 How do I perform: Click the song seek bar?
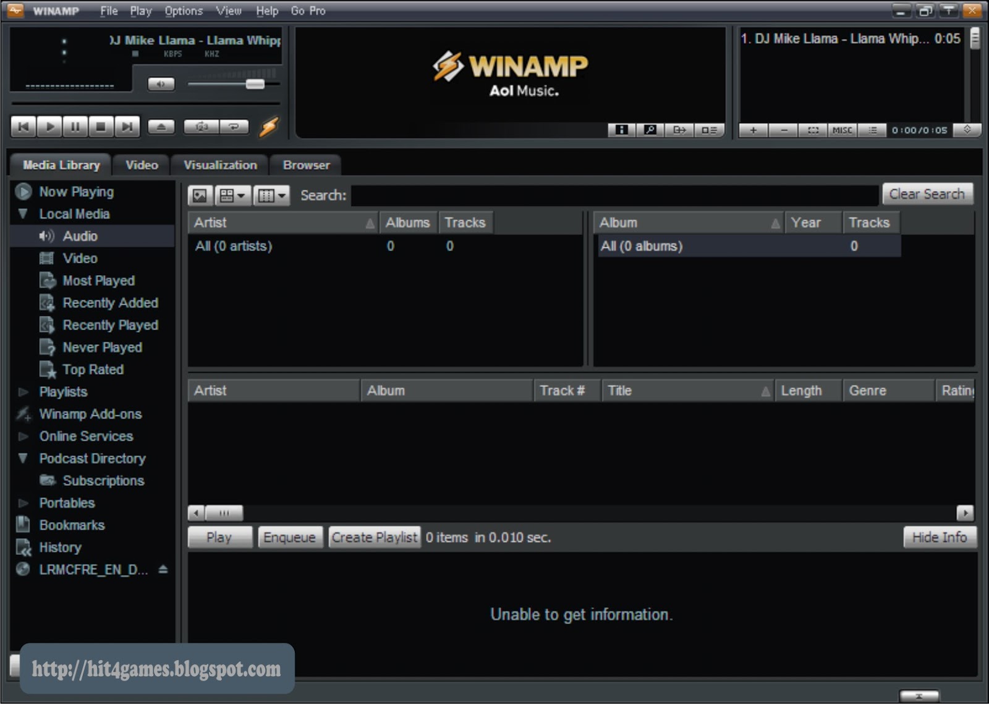click(145, 103)
